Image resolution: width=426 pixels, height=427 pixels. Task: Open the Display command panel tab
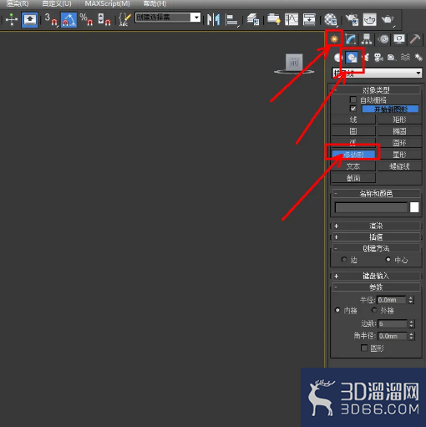click(399, 39)
